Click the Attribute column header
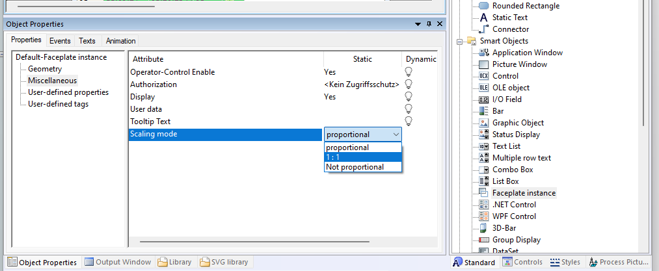The image size is (659, 271). point(226,59)
